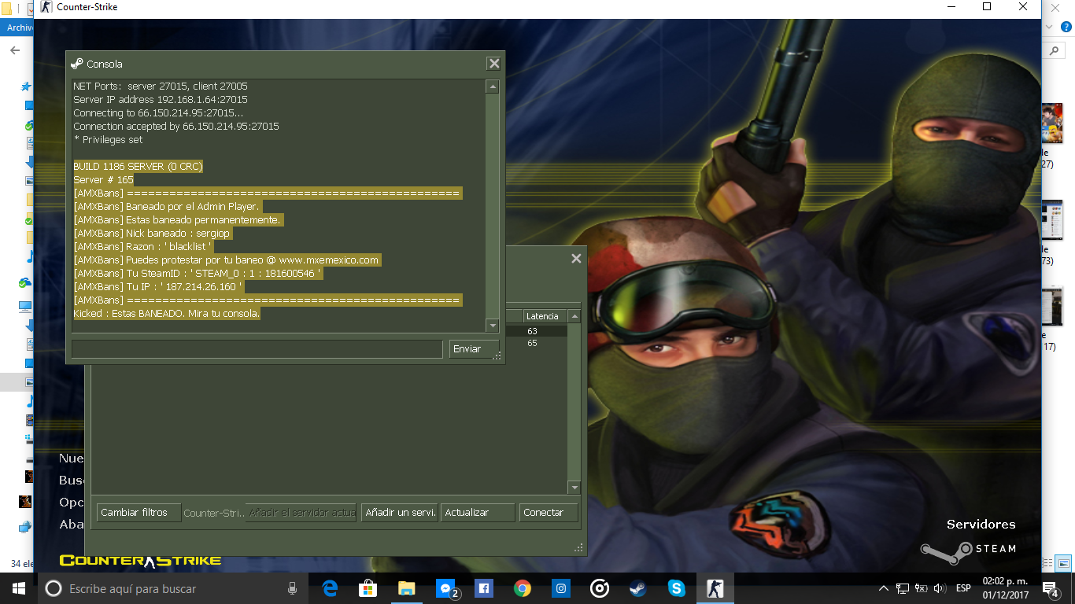Viewport: 1075px width, 604px height.
Task: Open Microsoft Store from taskbar
Action: [x=368, y=587]
